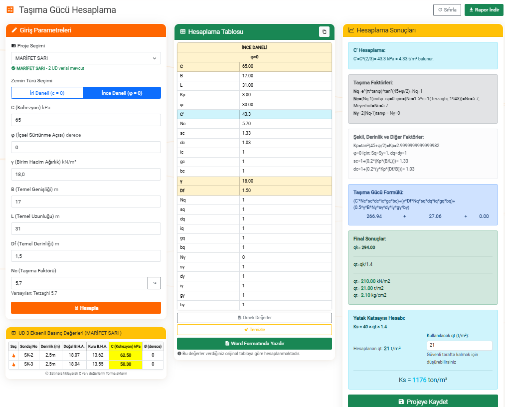
Task: Clear the table with Temizle button
Action: tap(254, 330)
